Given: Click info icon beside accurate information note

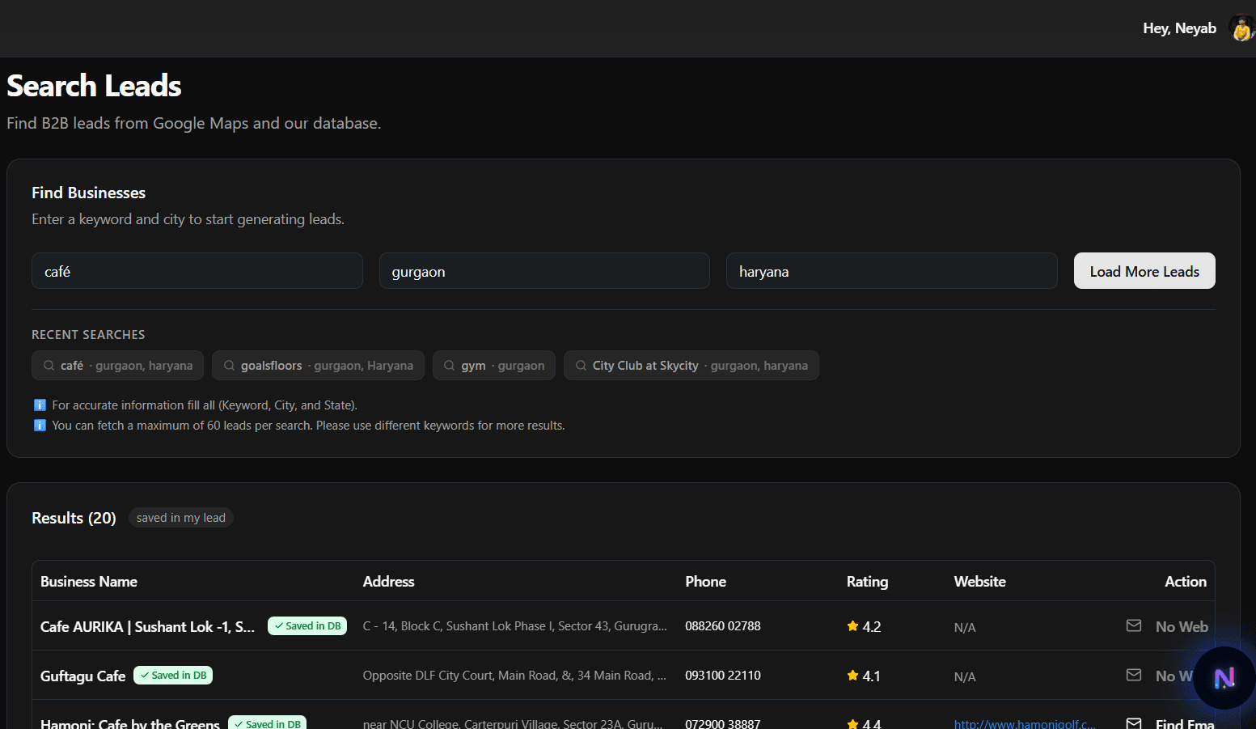Looking at the screenshot, I should click(x=40, y=405).
